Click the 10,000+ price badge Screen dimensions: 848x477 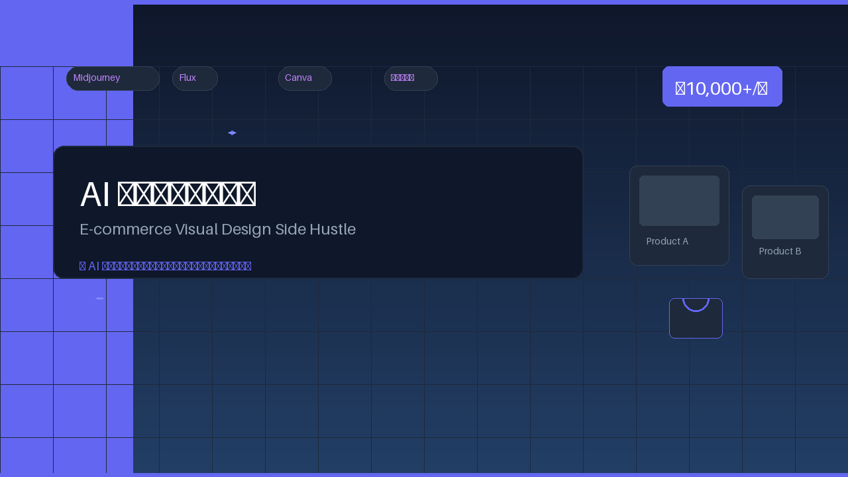coord(722,86)
